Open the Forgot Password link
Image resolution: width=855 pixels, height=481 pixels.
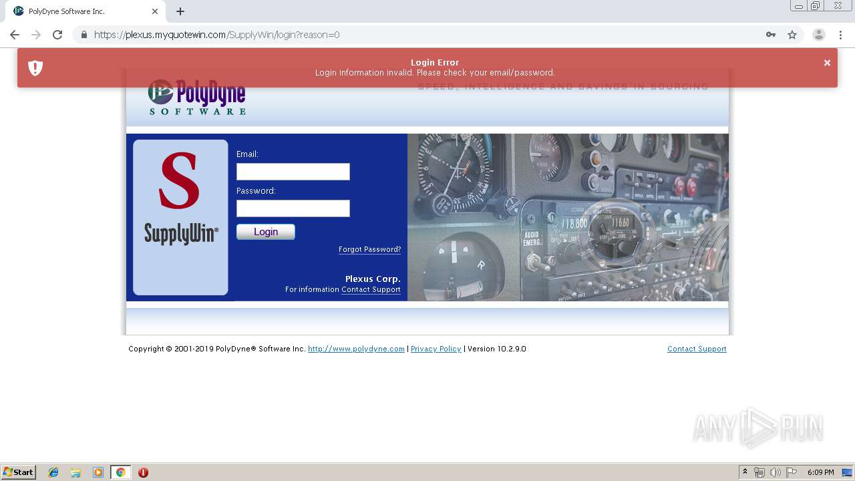[x=369, y=249]
